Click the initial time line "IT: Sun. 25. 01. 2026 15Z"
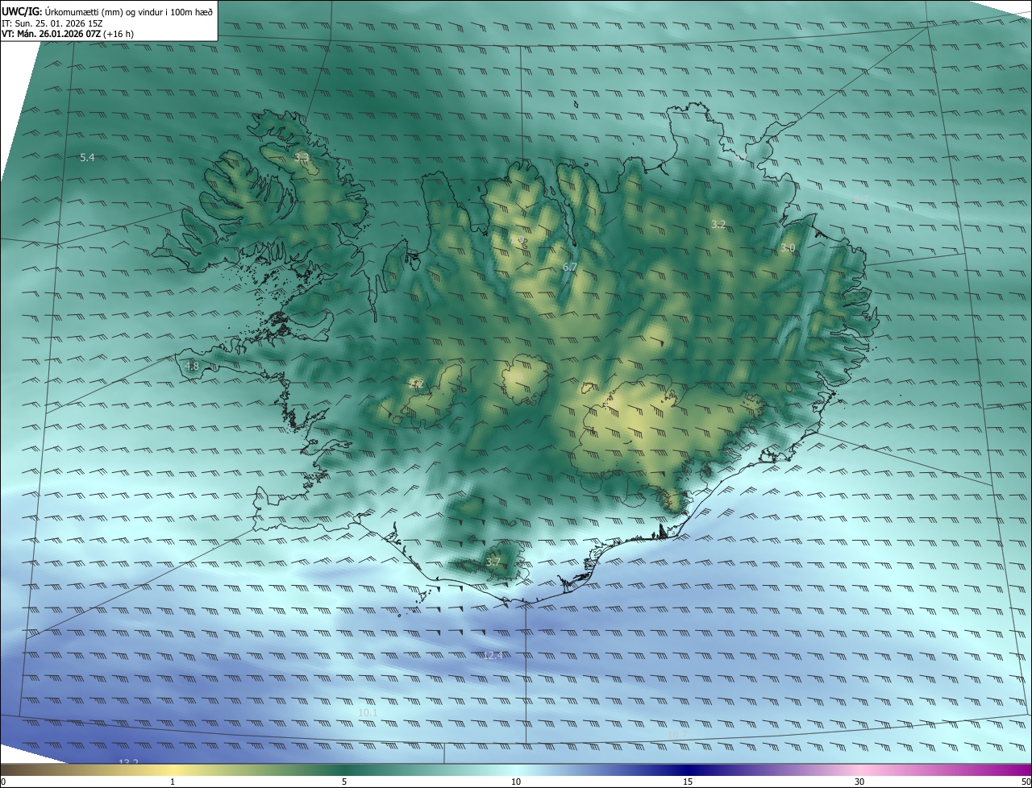 (52, 23)
